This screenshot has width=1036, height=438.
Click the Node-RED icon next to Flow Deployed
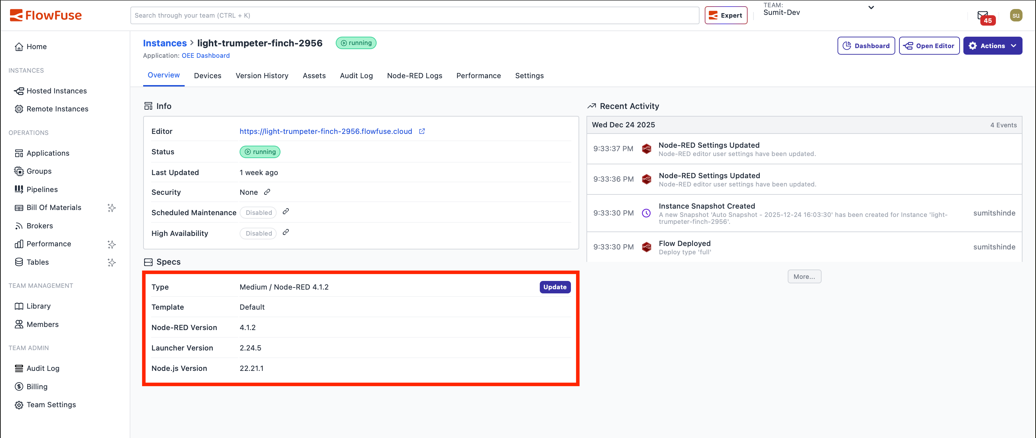[646, 247]
